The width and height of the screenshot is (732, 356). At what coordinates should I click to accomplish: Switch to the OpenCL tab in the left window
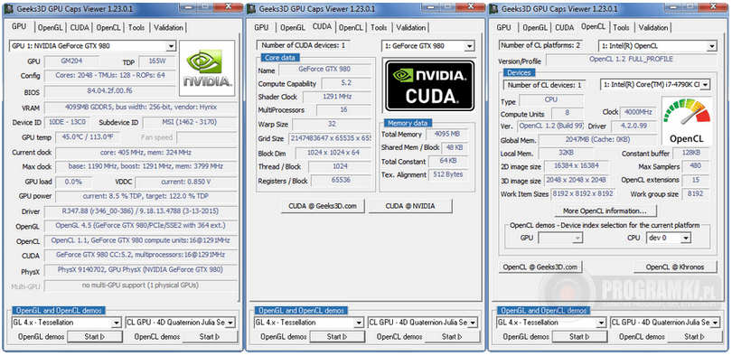tap(108, 27)
